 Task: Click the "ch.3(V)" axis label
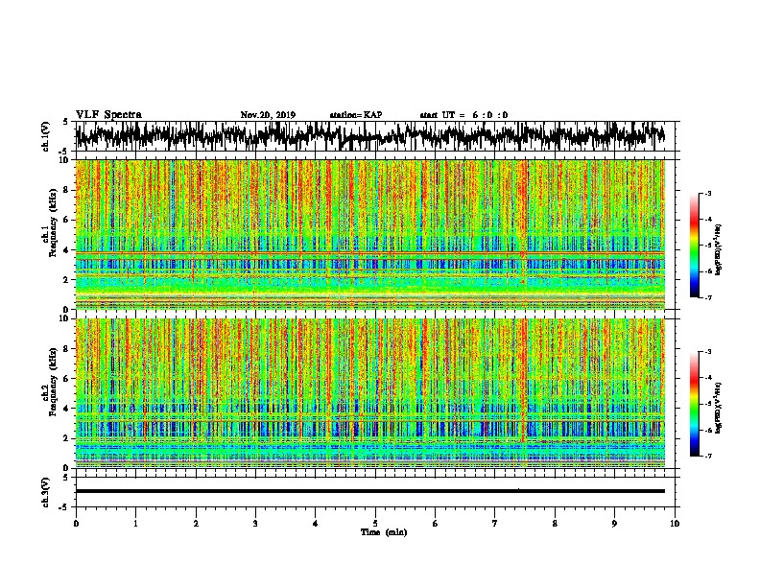pos(45,492)
